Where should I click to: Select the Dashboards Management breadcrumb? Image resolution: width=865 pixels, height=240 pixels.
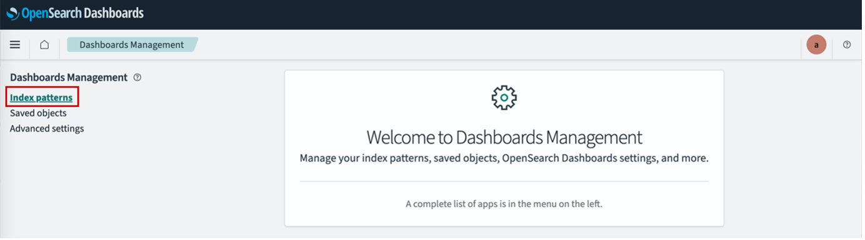132,45
